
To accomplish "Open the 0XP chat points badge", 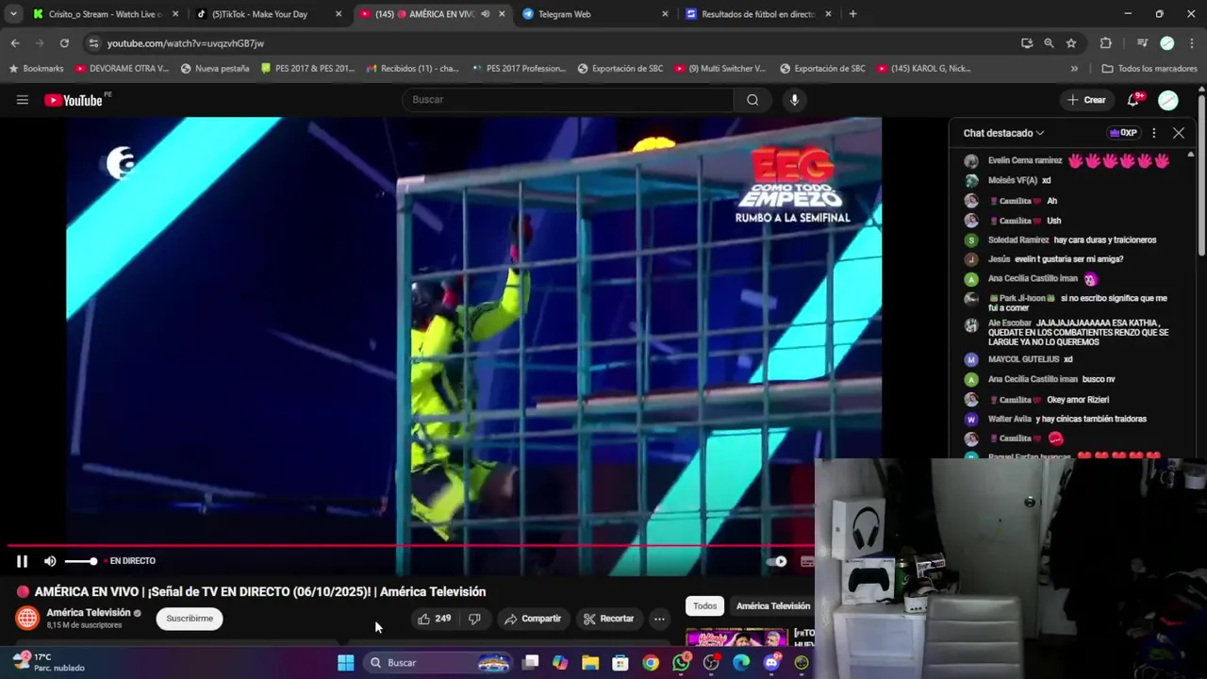I will click(1123, 133).
